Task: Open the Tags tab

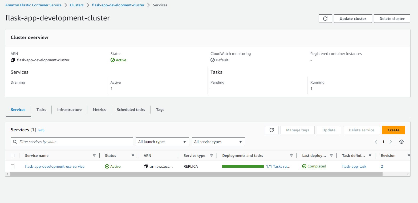Action: tap(160, 110)
